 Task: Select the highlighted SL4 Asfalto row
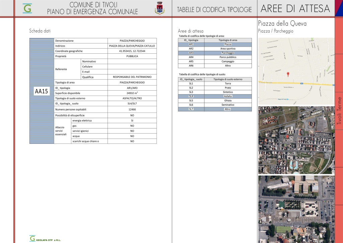click(x=215, y=96)
